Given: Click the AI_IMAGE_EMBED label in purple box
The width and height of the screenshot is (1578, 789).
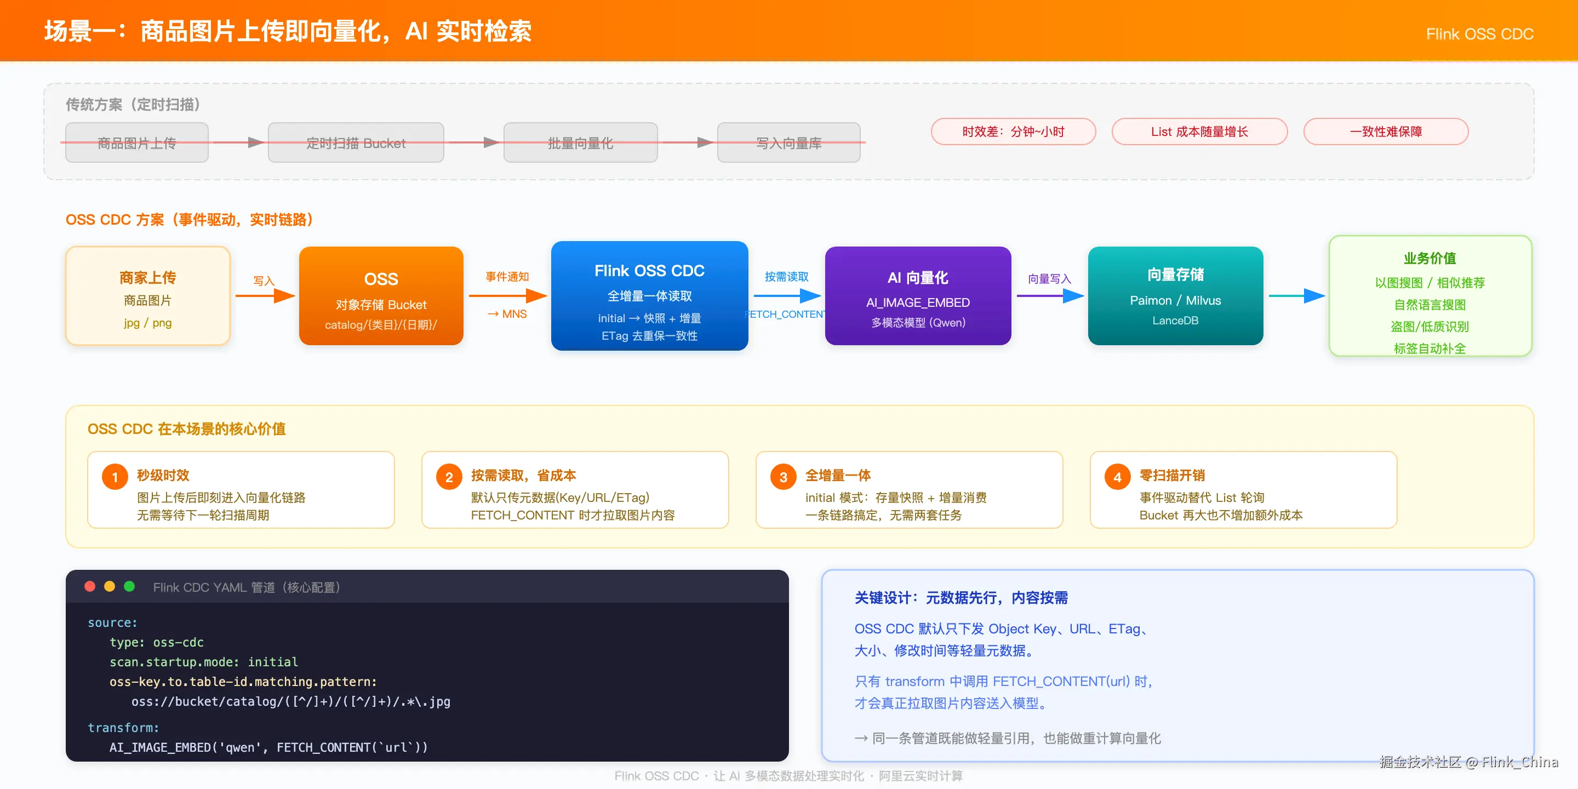Looking at the screenshot, I should click(x=918, y=302).
